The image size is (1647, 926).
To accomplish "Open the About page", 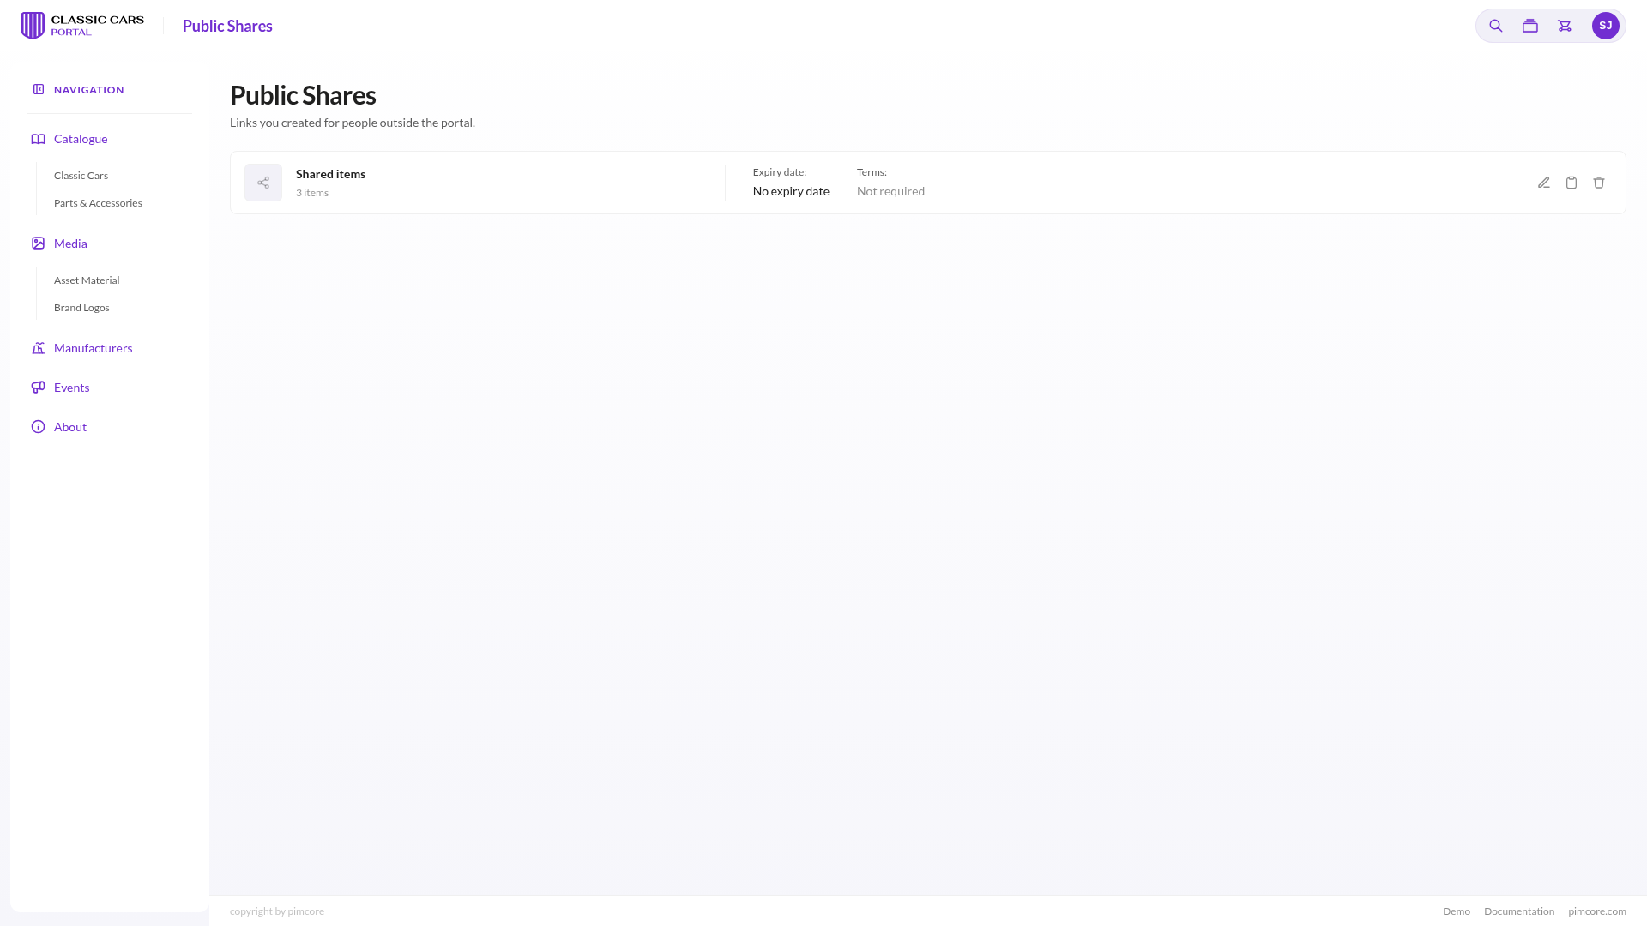I will pyautogui.click(x=70, y=427).
